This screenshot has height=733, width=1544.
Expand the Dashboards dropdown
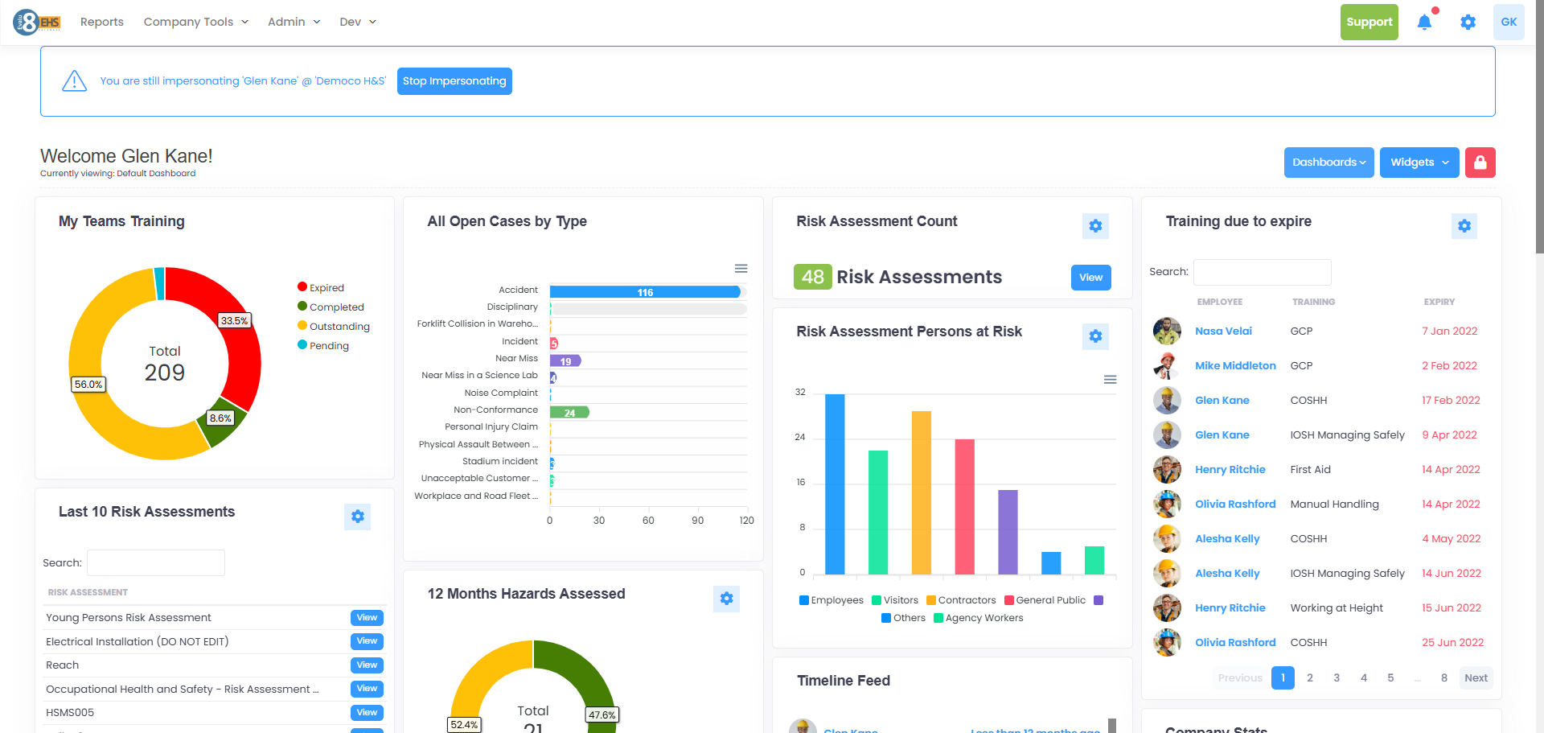point(1328,162)
